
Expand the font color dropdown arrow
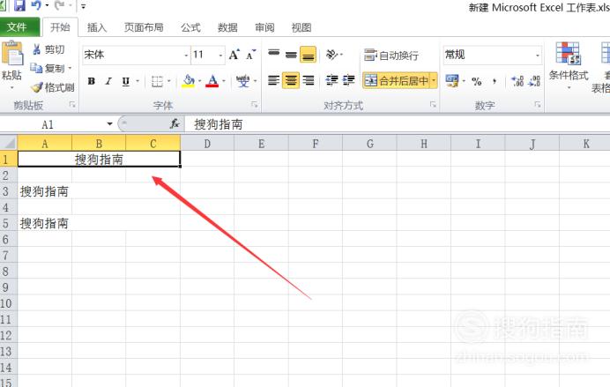224,81
